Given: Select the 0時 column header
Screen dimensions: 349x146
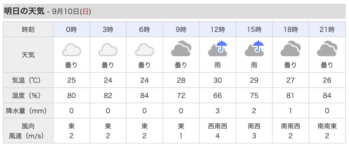Looking at the screenshot, I should 71,29.
